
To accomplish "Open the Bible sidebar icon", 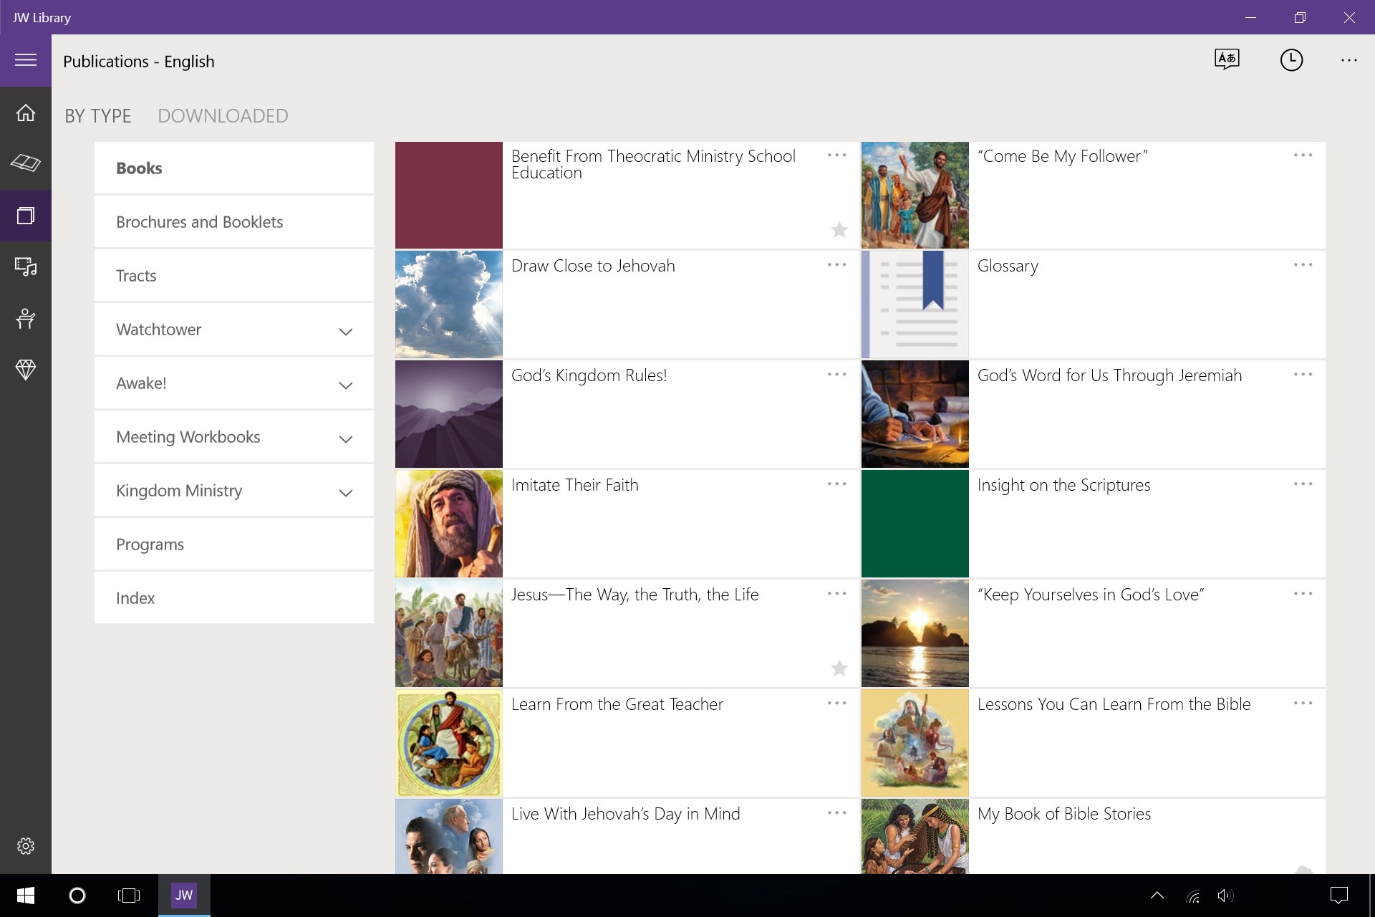I will tap(26, 163).
